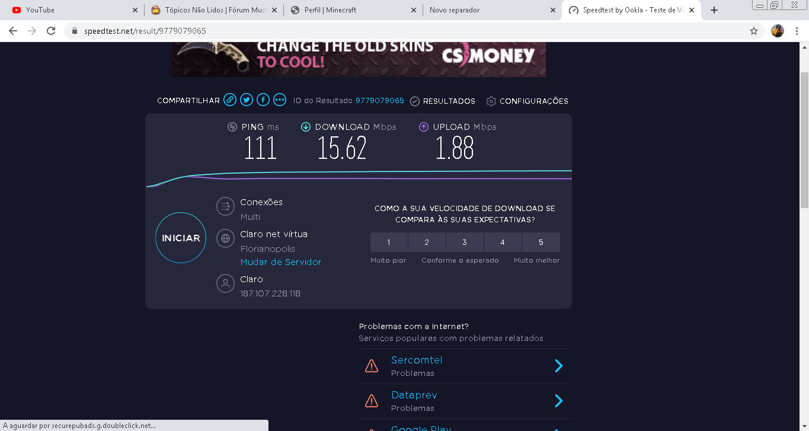Bookmark this page with star icon

tap(754, 31)
